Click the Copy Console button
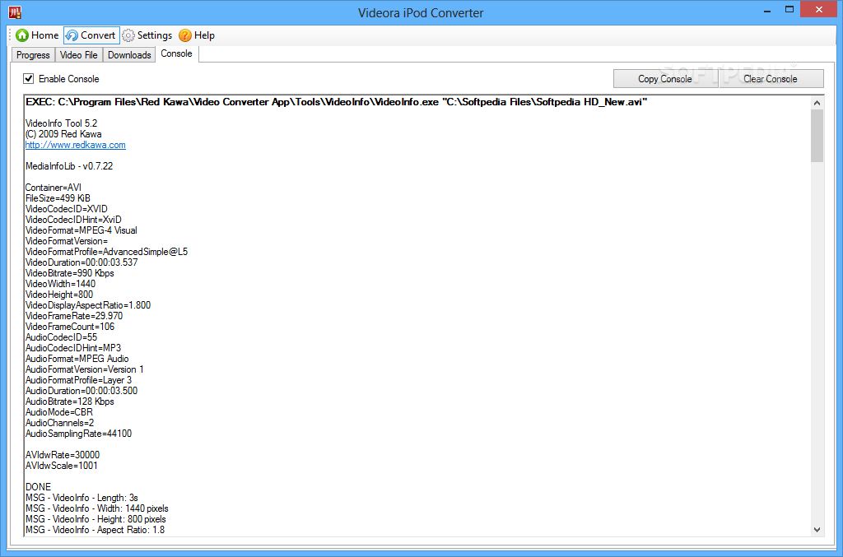 (665, 78)
